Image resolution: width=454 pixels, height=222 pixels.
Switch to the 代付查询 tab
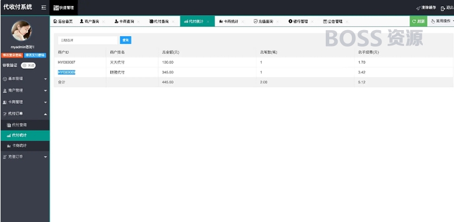click(159, 22)
